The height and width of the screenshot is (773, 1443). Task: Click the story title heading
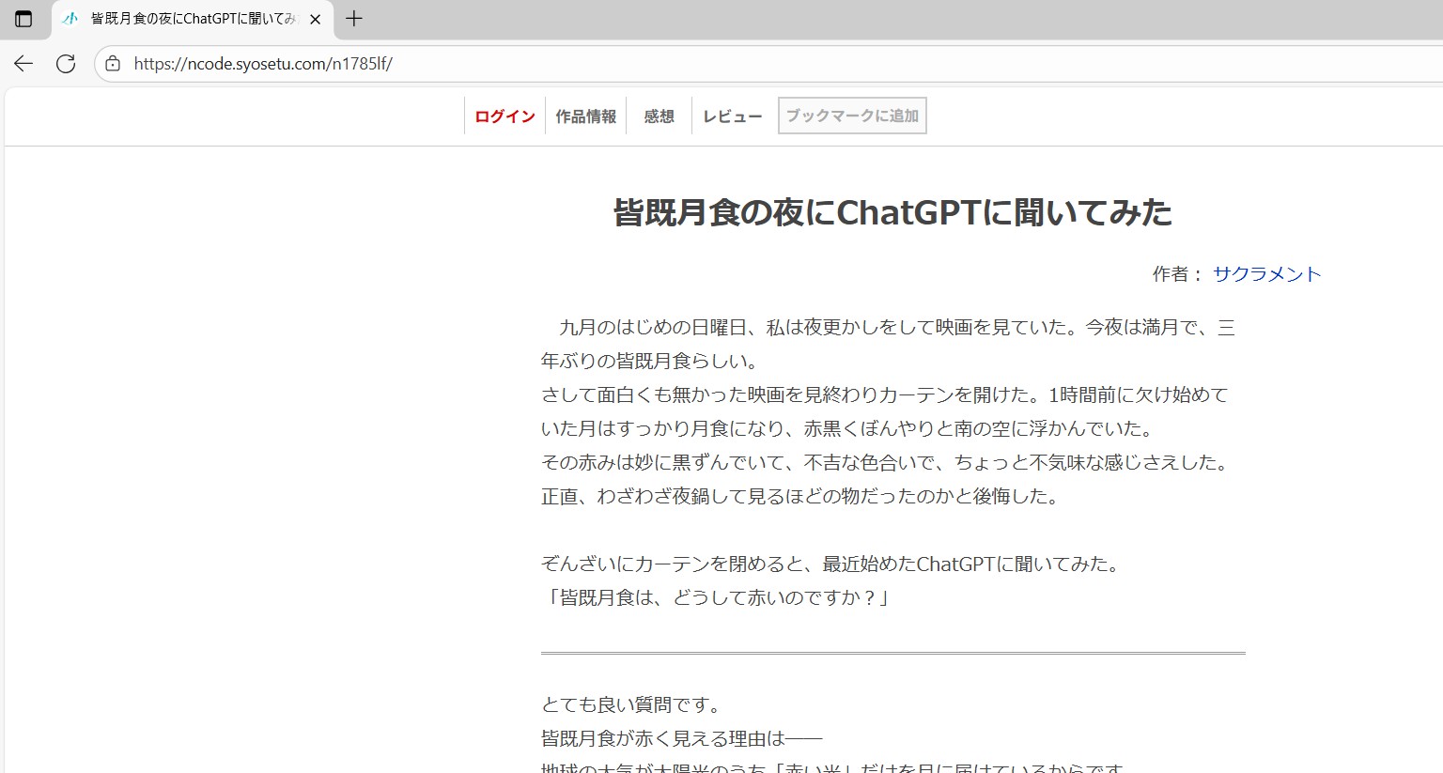click(x=892, y=212)
